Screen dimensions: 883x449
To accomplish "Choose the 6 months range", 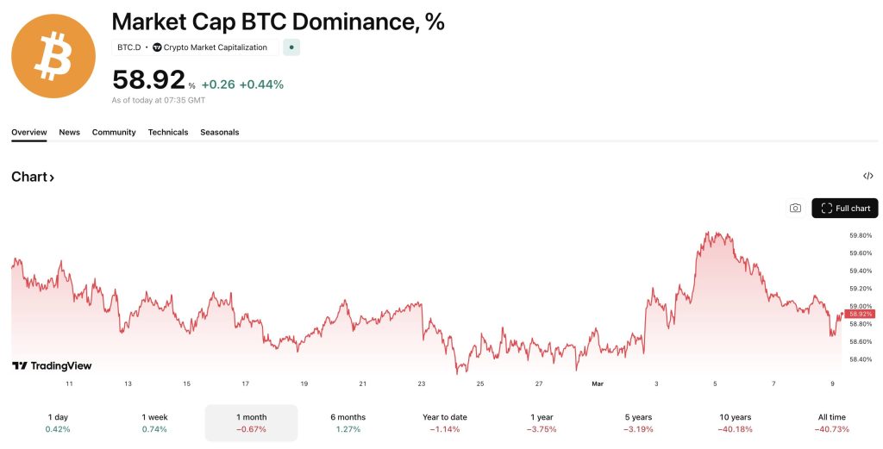I will (348, 422).
